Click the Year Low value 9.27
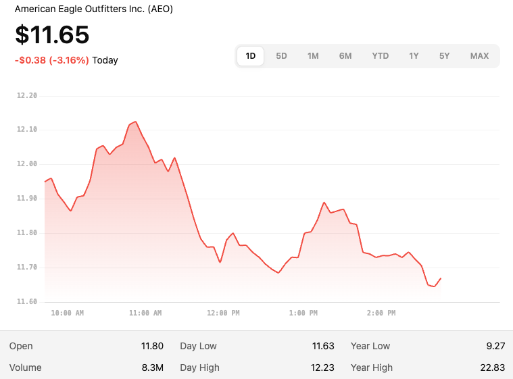The image size is (513, 379). [495, 346]
